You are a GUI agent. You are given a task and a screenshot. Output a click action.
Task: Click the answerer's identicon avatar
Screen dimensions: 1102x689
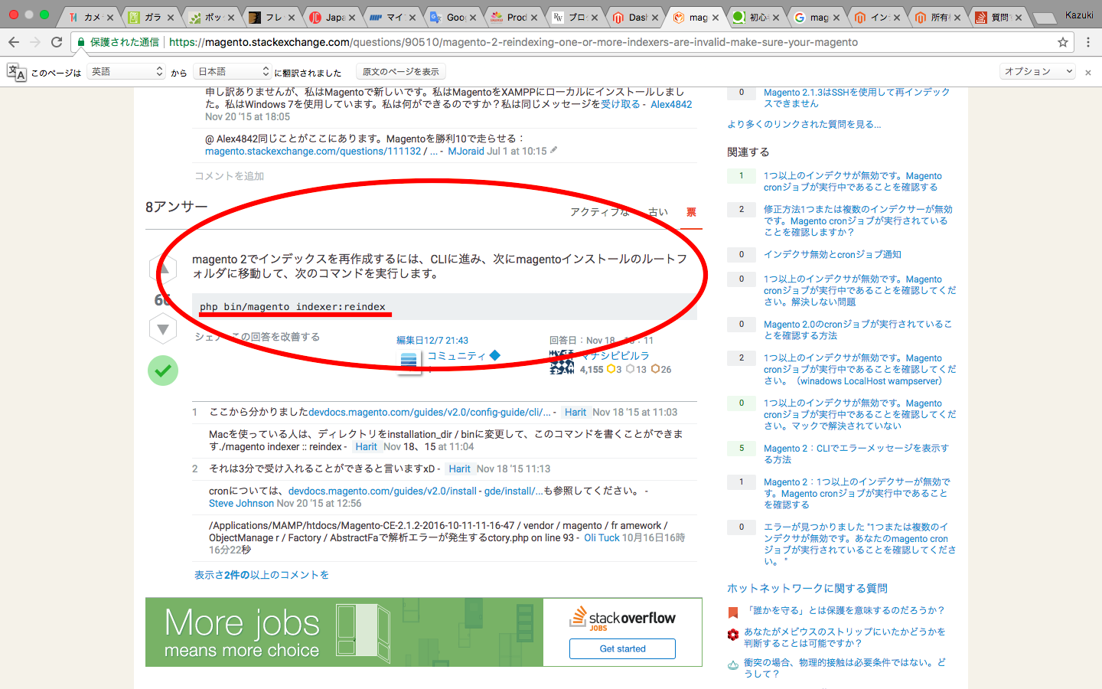pos(562,361)
